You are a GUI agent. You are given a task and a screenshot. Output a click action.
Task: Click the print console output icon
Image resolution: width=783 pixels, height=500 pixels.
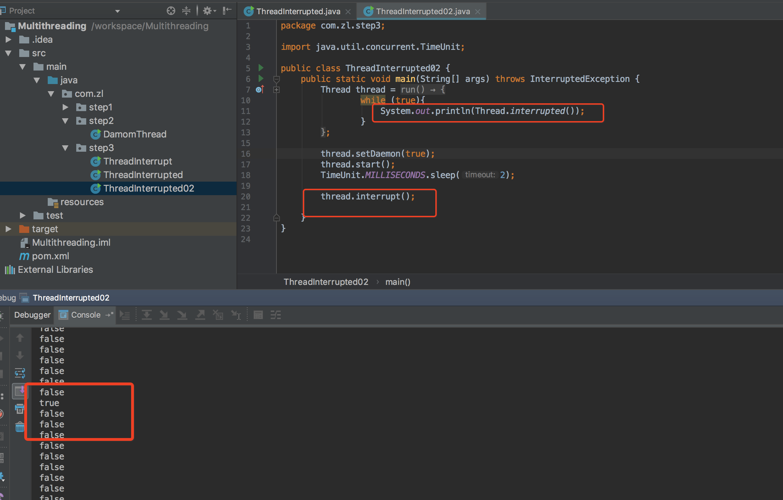click(20, 409)
